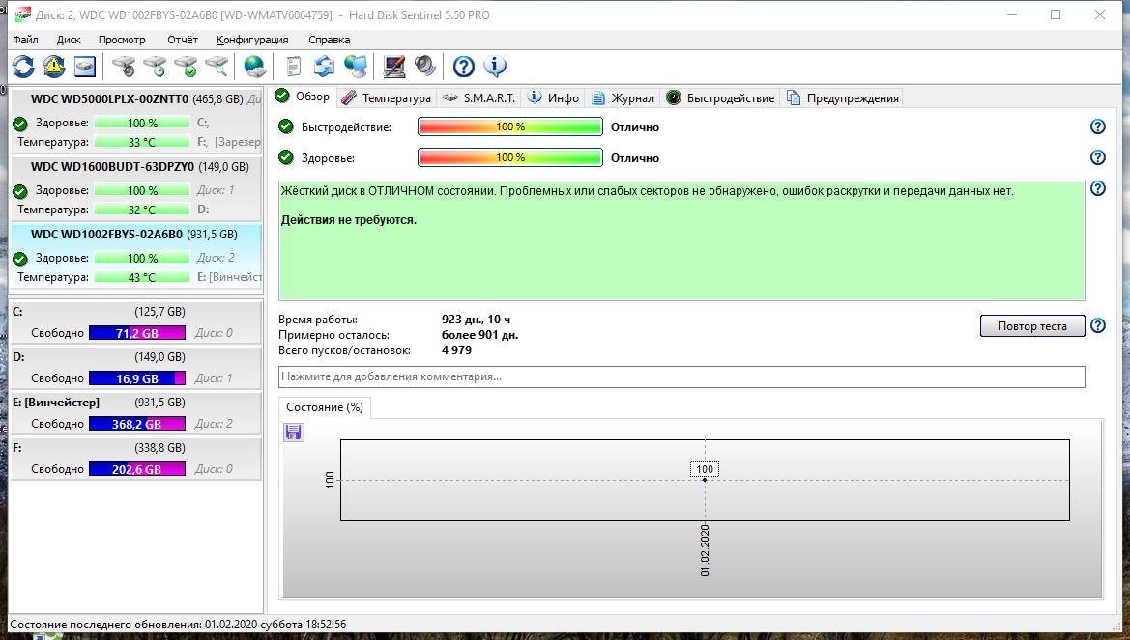Click the disk with magnifier surface test icon
1130x640 pixels.
click(x=217, y=67)
